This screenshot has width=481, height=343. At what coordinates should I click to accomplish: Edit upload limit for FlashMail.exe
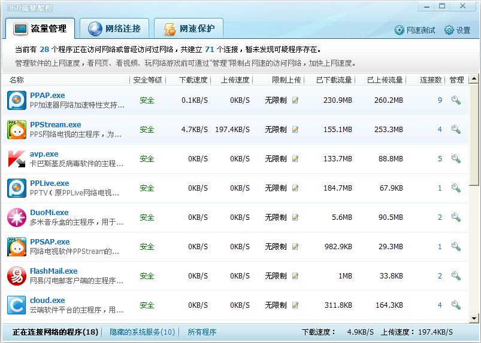tap(295, 275)
